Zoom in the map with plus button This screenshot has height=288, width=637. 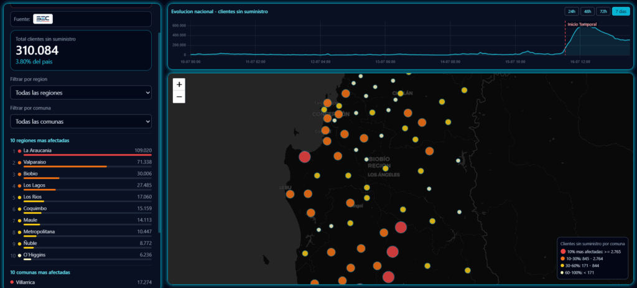[179, 85]
